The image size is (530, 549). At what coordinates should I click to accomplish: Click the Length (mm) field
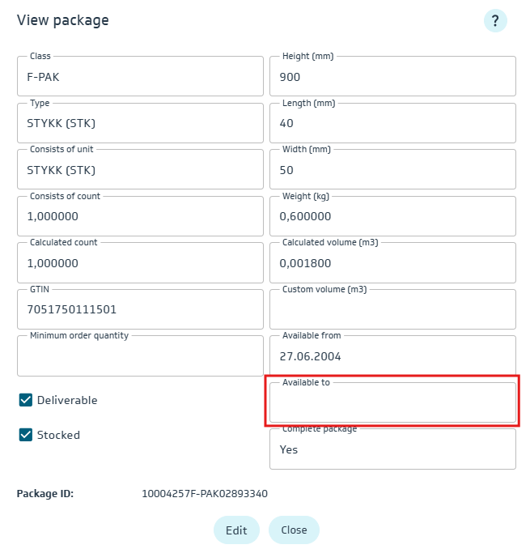coord(392,124)
